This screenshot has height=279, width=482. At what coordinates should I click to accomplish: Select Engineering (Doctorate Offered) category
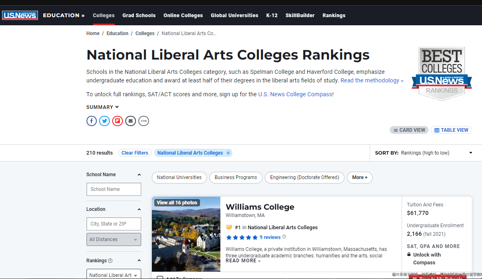tap(304, 177)
